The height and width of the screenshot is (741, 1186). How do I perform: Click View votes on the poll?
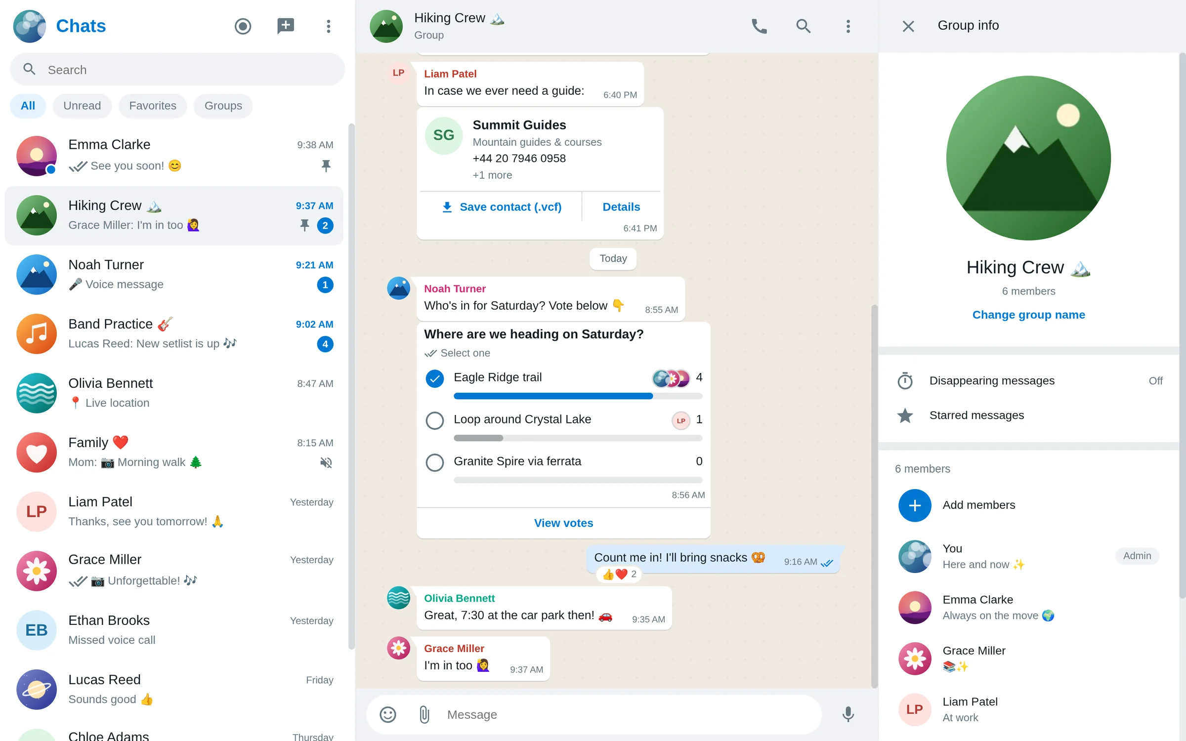click(563, 523)
